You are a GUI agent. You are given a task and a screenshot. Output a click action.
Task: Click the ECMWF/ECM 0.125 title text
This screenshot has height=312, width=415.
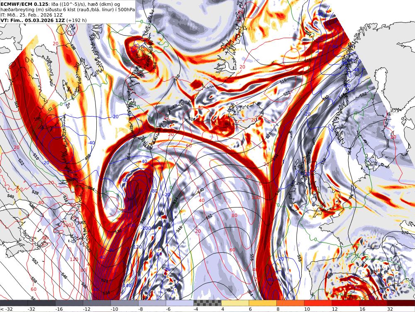point(24,4)
